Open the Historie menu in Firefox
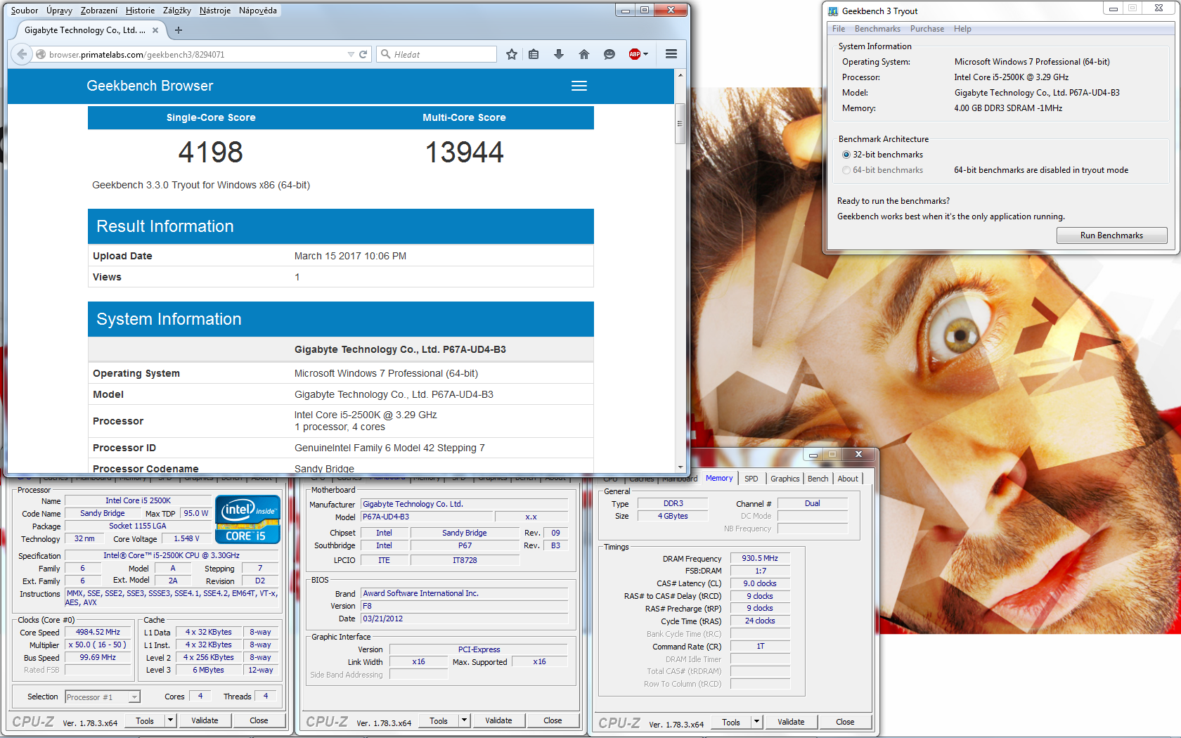 (140, 11)
